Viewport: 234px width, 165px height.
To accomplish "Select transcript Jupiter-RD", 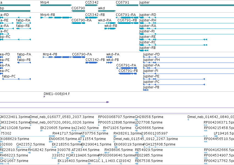I will click(148, 15).
